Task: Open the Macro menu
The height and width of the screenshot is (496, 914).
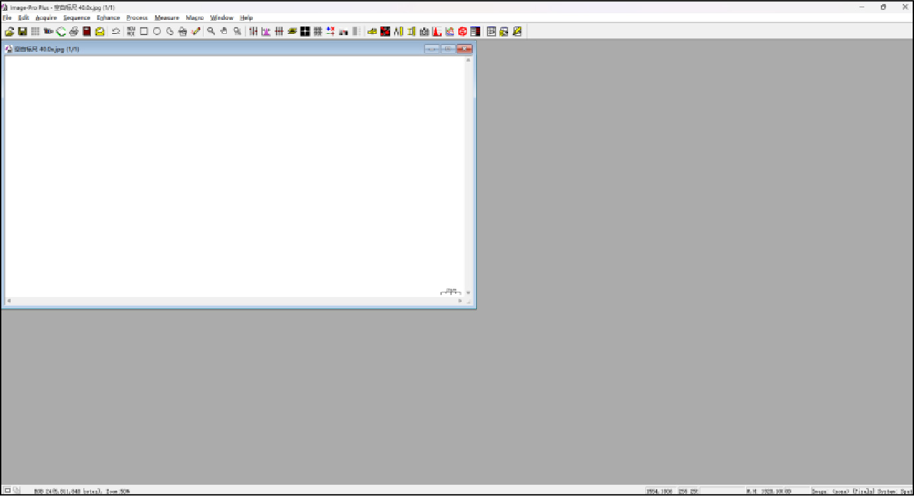Action: point(194,18)
